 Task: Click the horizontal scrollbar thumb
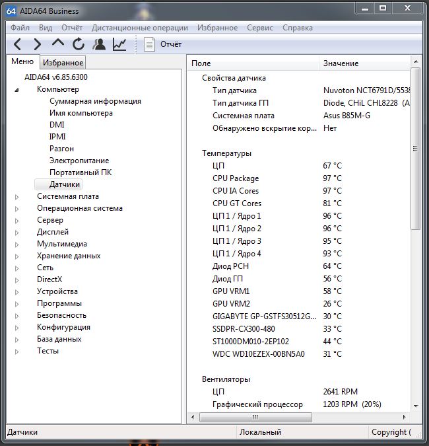click(255, 418)
